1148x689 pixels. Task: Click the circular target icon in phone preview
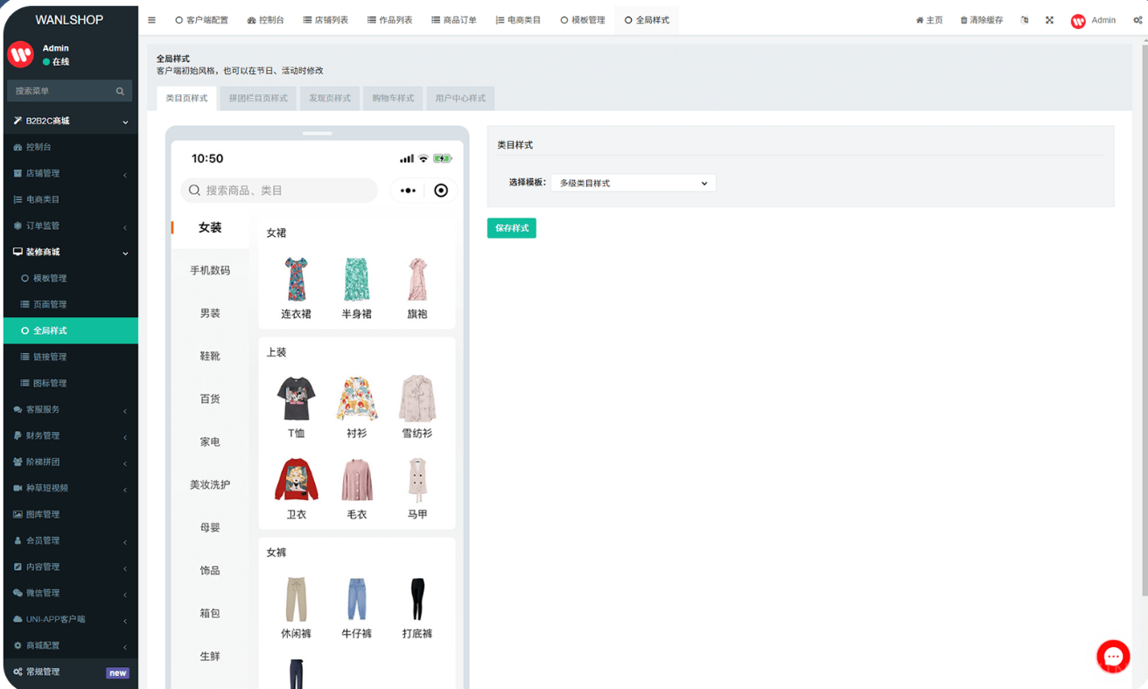441,191
